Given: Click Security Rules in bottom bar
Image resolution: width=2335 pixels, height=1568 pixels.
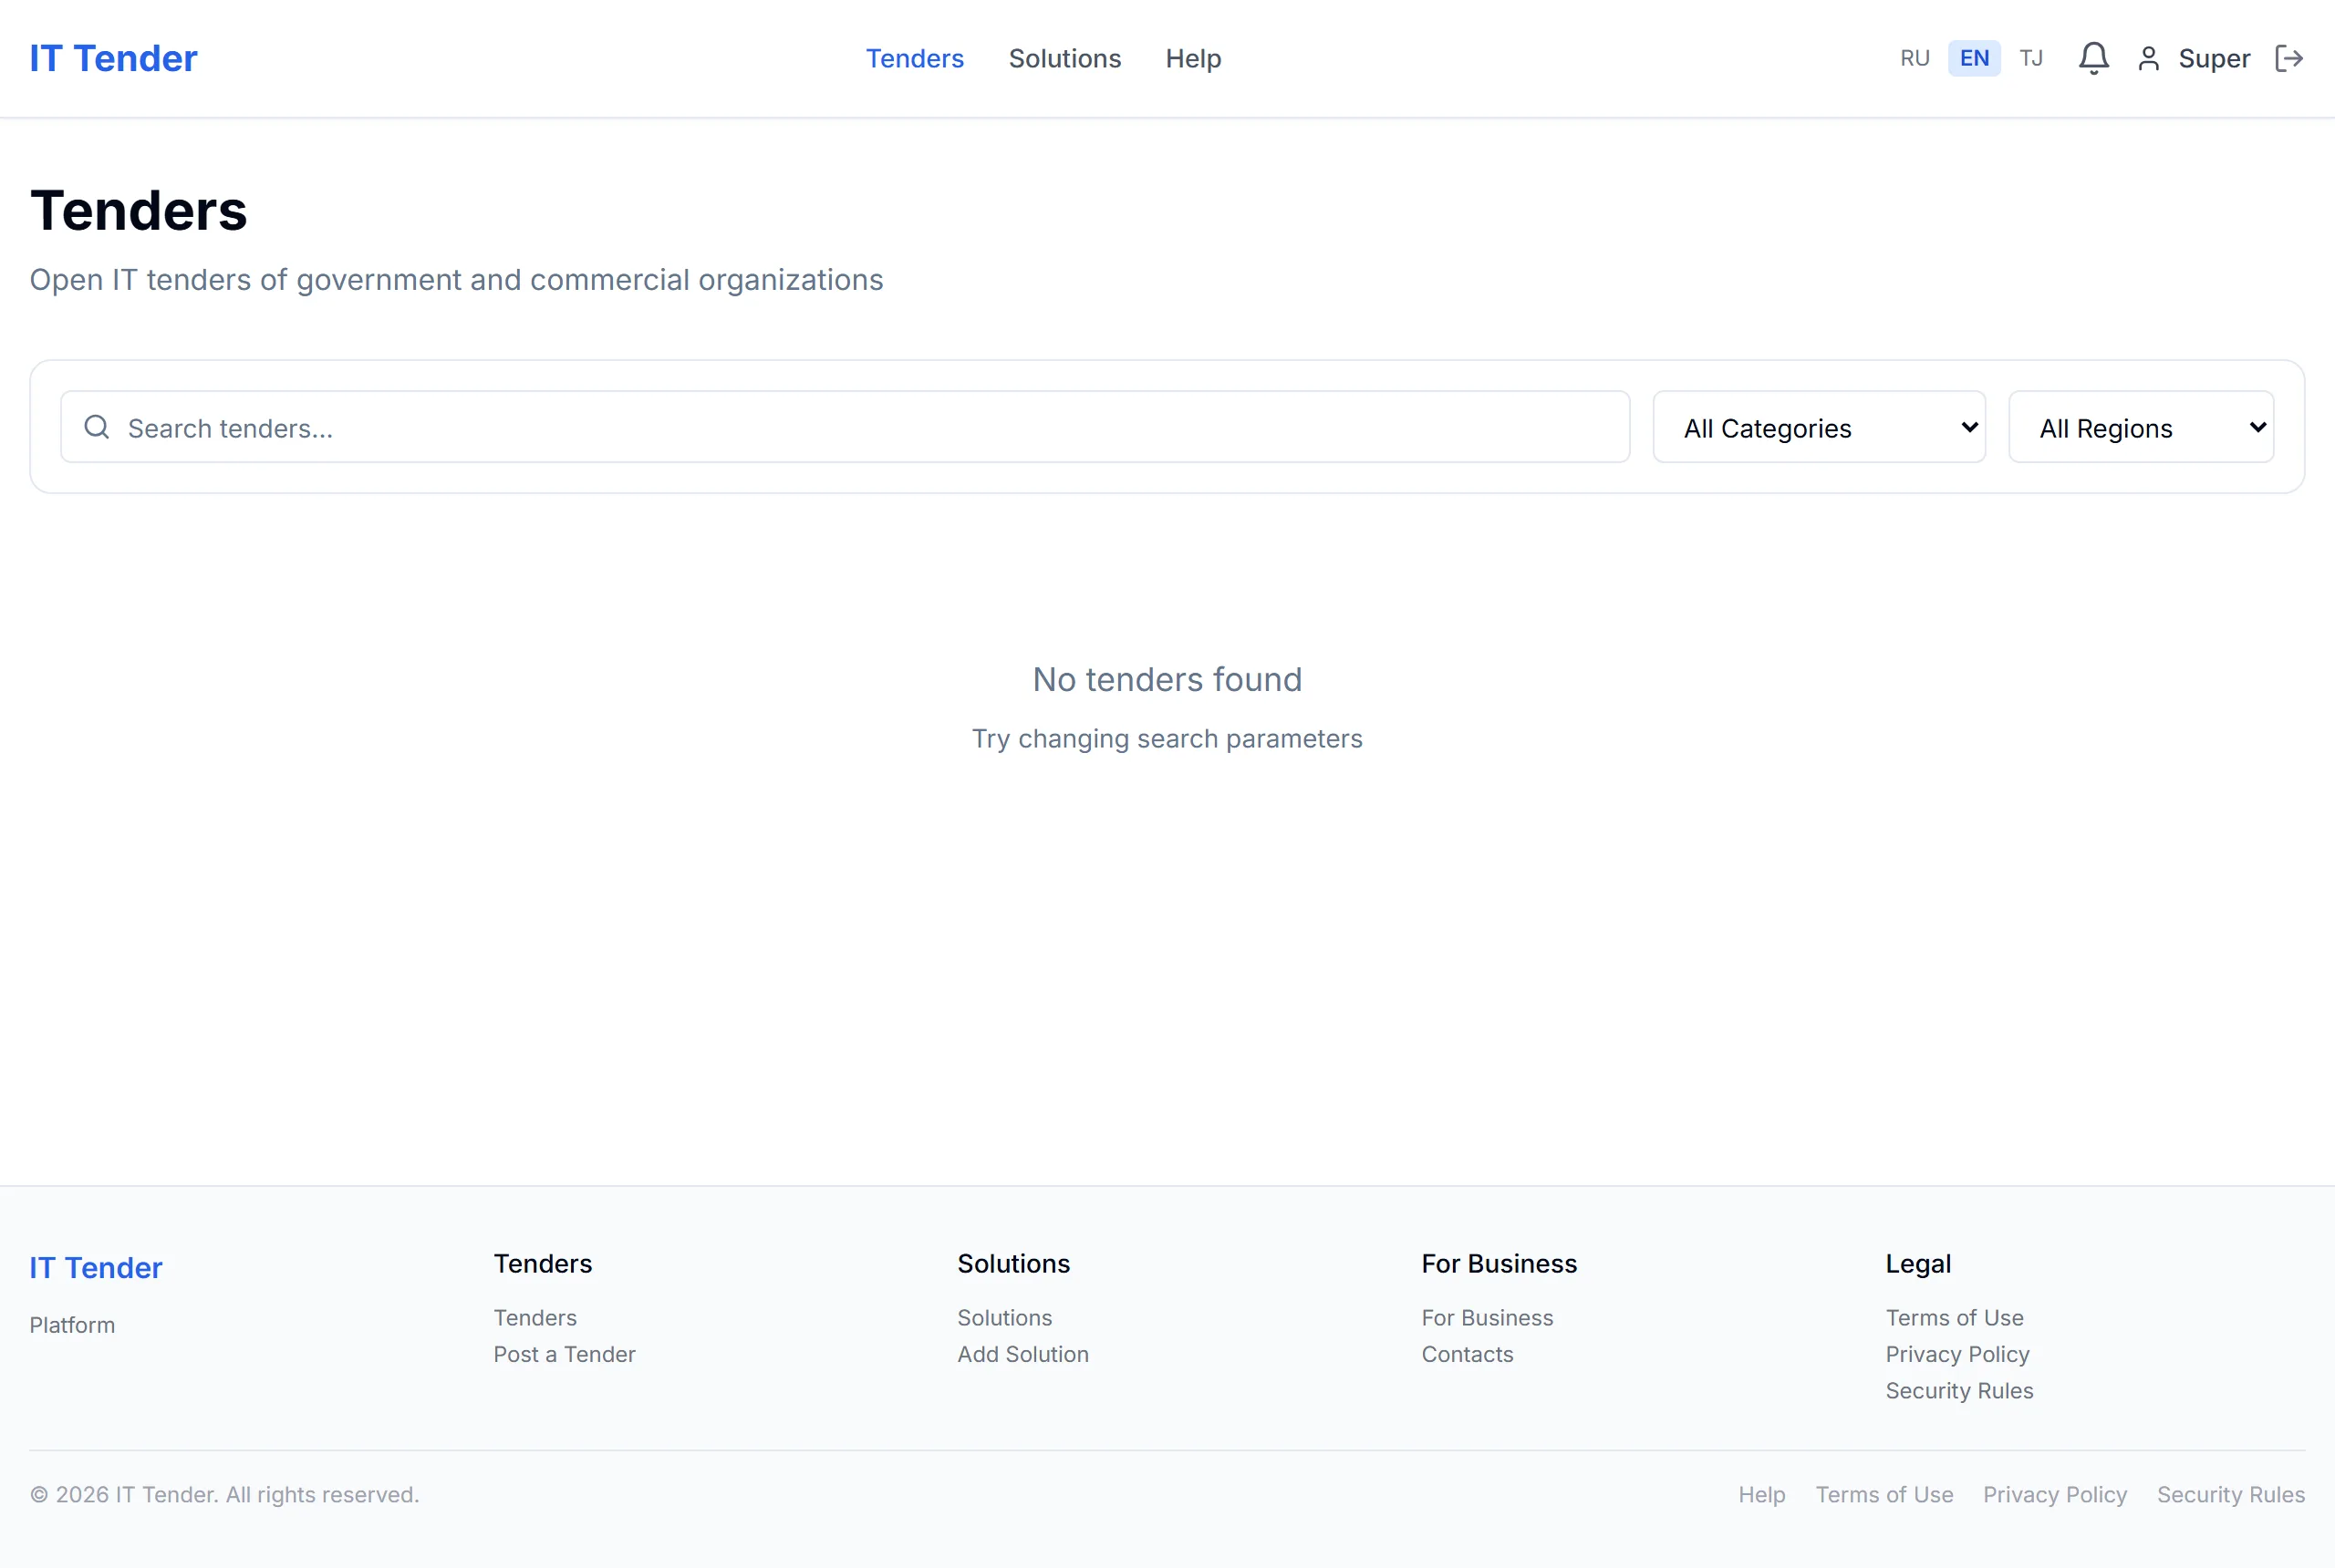Looking at the screenshot, I should coord(2230,1494).
